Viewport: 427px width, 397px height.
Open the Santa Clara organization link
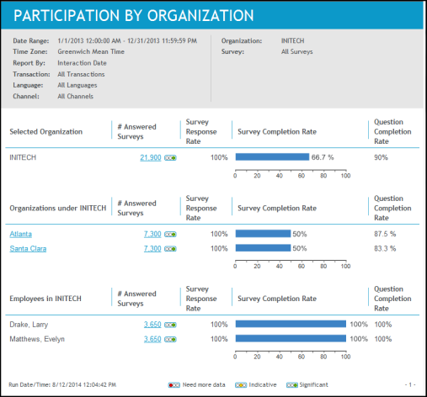tap(28, 249)
